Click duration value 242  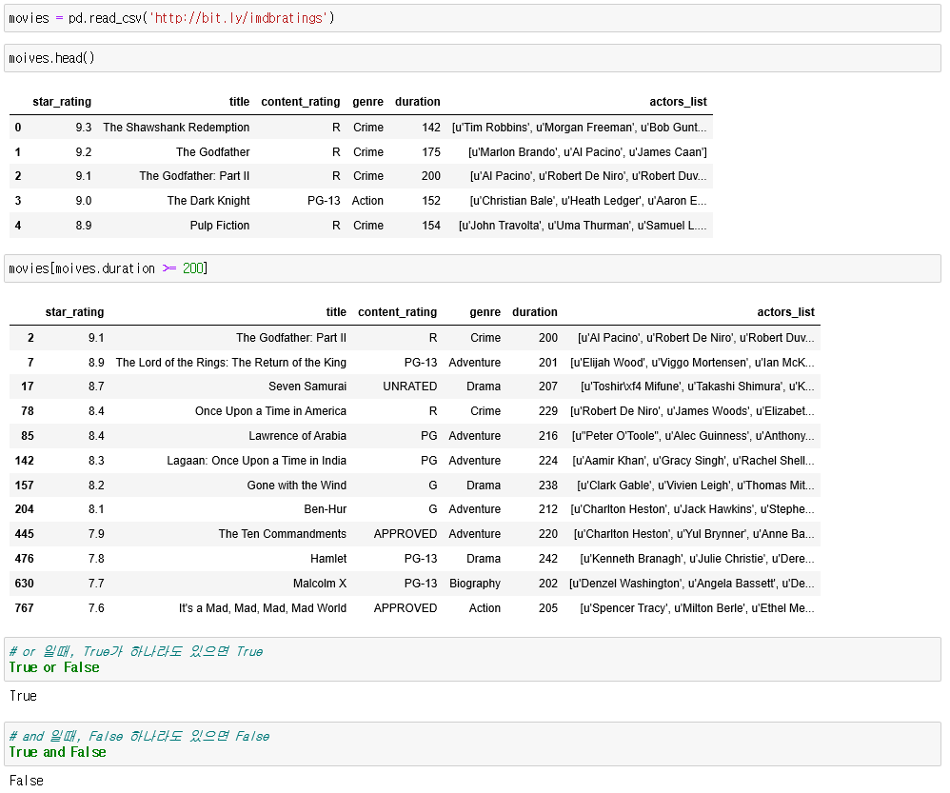(x=548, y=559)
